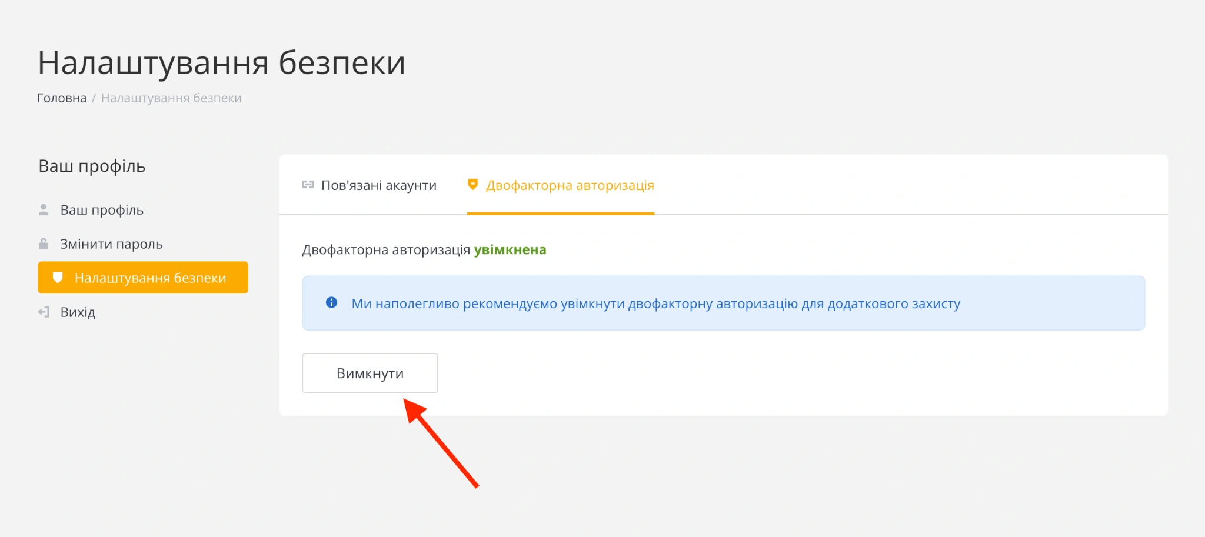The width and height of the screenshot is (1205, 537).
Task: Click the info icon in the blue banner
Action: (x=331, y=302)
